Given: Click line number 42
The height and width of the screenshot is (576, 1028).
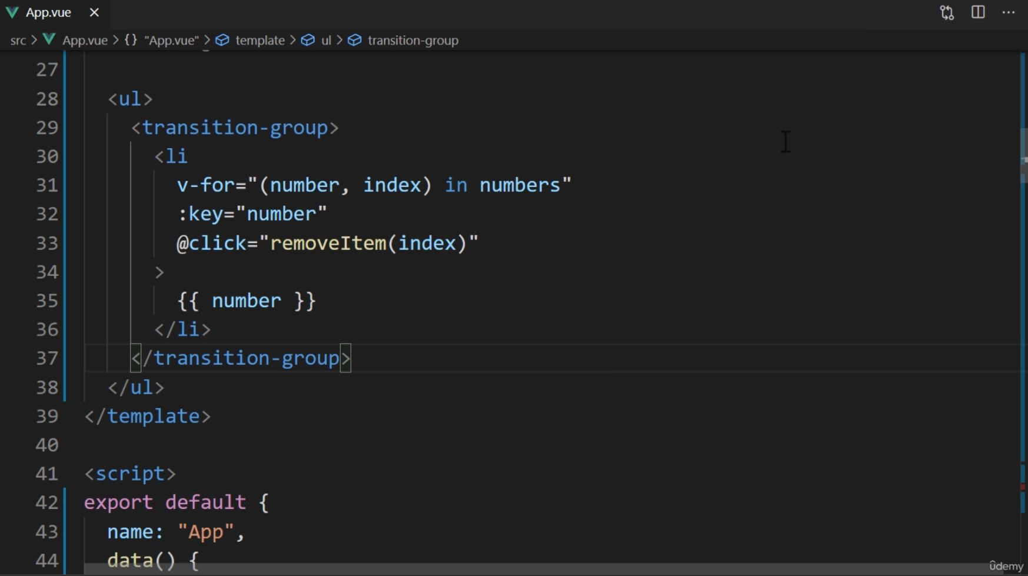Looking at the screenshot, I should (47, 502).
